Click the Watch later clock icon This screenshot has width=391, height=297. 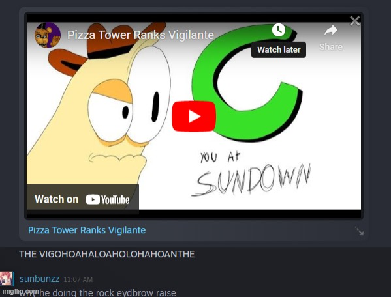(279, 30)
